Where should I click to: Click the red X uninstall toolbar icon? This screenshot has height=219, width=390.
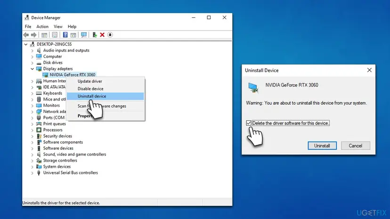pos(102,35)
